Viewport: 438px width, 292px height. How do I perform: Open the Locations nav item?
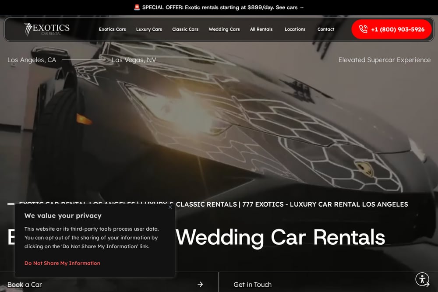295,29
